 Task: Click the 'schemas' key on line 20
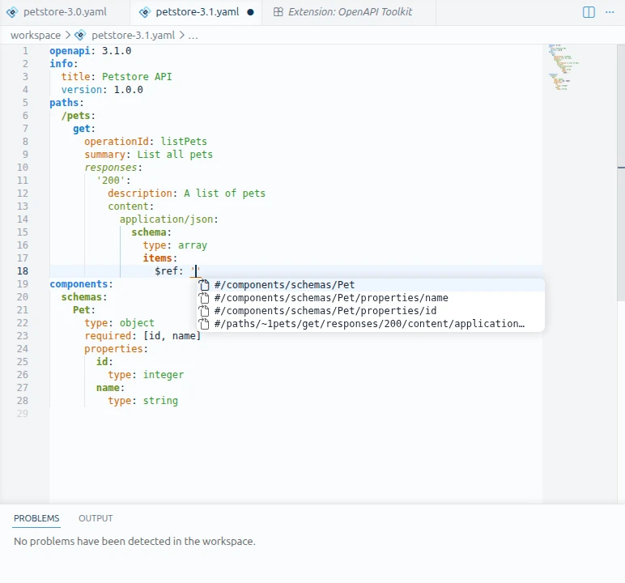click(x=82, y=296)
